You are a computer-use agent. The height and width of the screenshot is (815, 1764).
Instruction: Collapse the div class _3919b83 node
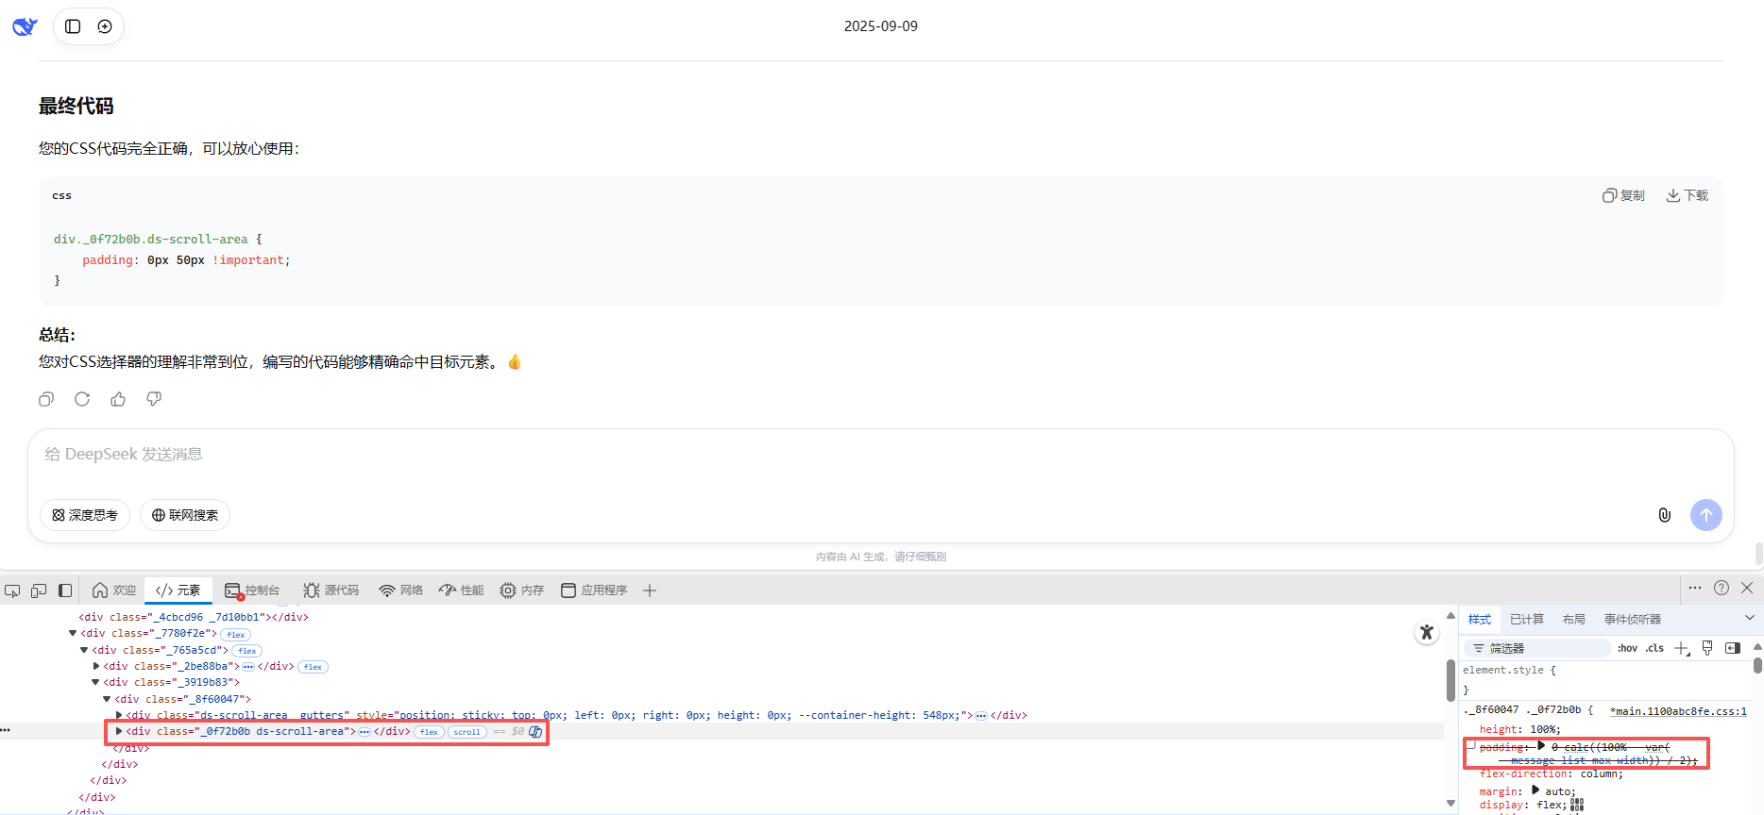[x=95, y=682]
